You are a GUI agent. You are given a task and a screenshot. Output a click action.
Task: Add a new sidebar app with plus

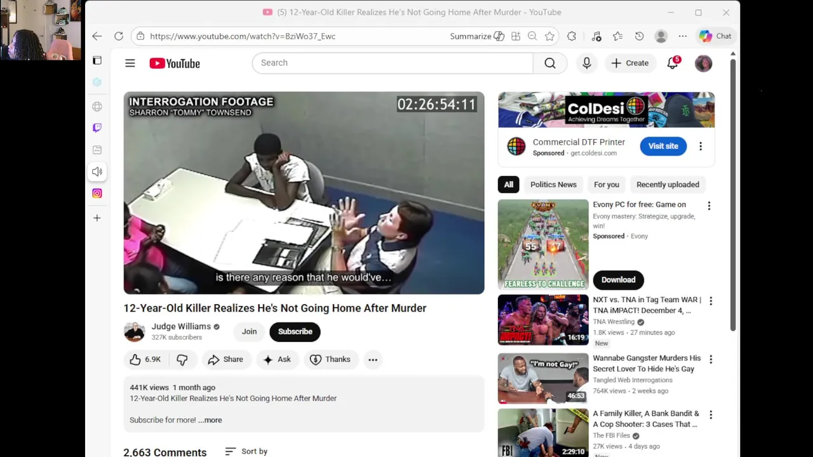[97, 218]
